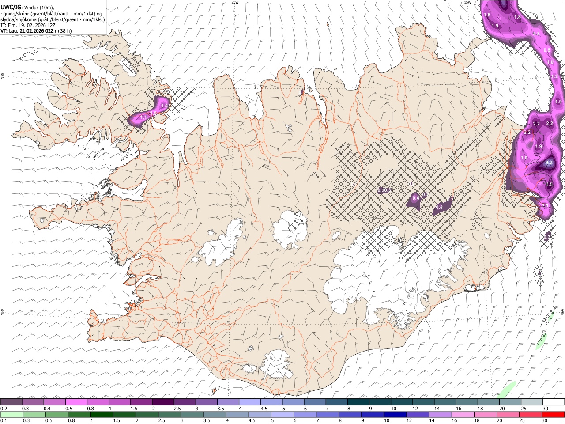Image resolution: width=565 pixels, height=424 pixels.
Task: Click the white swatch after 30 in upper legend
Action: (553, 402)
